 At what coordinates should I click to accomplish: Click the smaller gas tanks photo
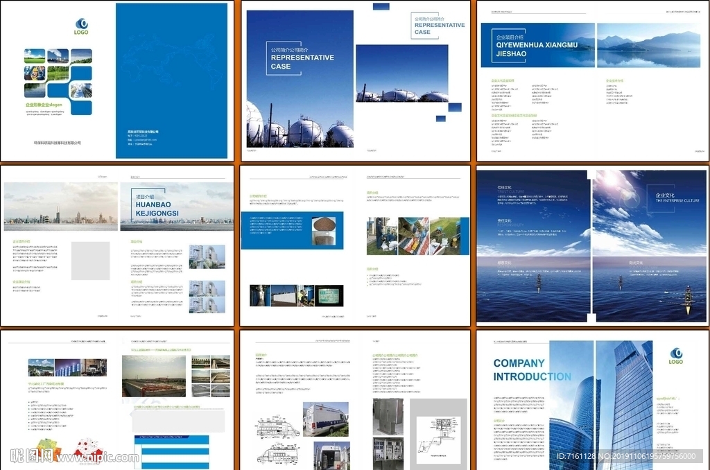click(x=402, y=73)
